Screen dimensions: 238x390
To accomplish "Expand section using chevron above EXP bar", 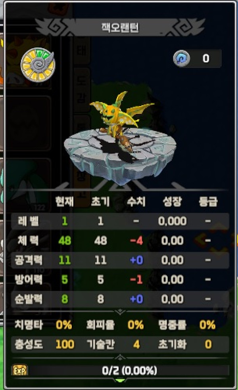I will [120, 357].
